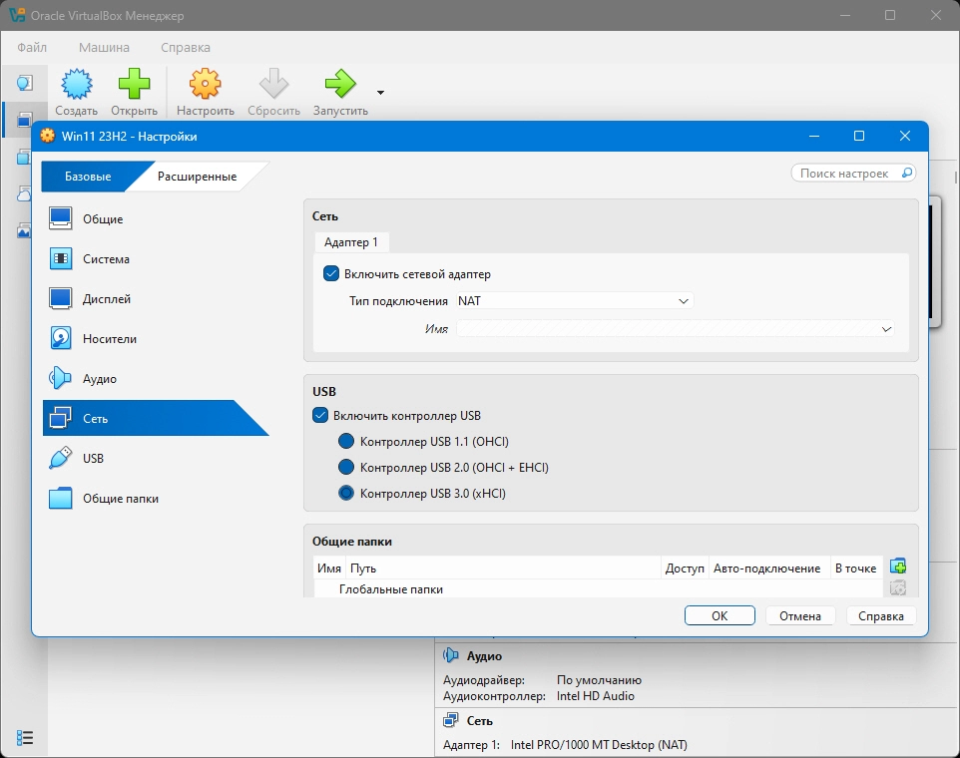The image size is (960, 758).
Task: Select Контроллер USB 3.0 (xHCI) radio button
Action: tap(346, 493)
